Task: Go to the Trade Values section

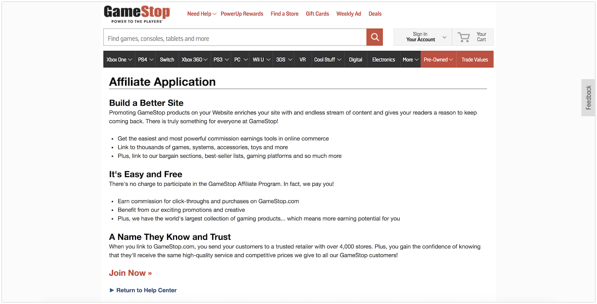Action: coord(474,59)
